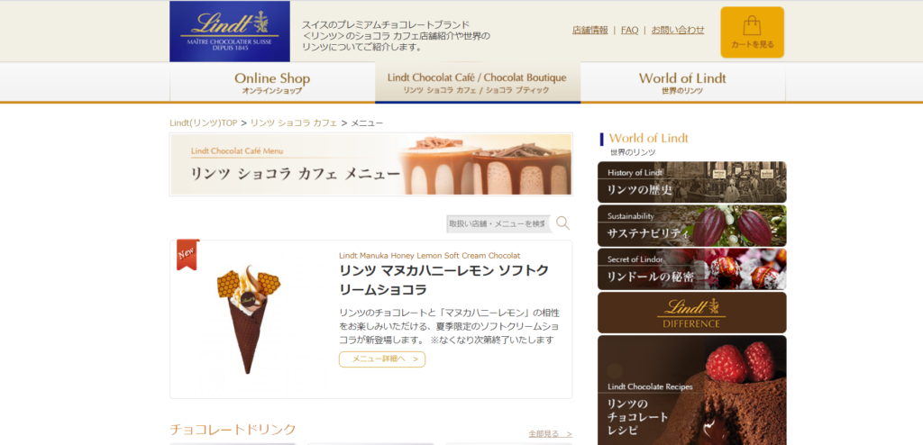This screenshot has width=923, height=445.
Task: Open the FAQ link
Action: [x=629, y=30]
